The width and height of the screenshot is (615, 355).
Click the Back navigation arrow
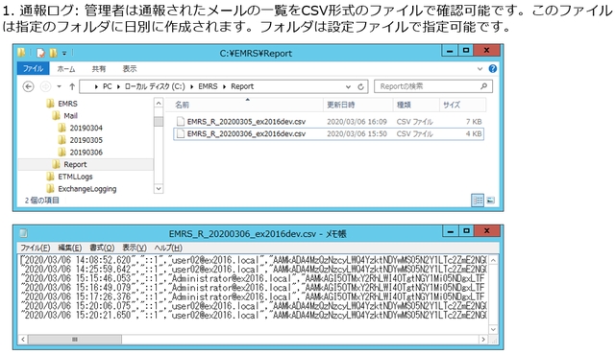pyautogui.click(x=28, y=86)
